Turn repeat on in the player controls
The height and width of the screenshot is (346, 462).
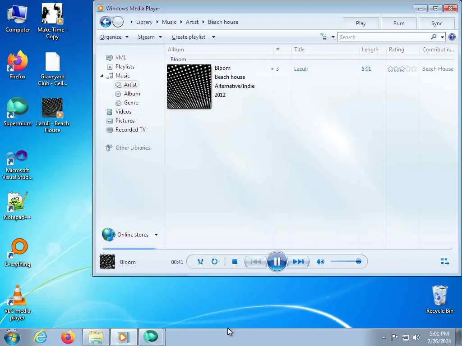point(214,262)
